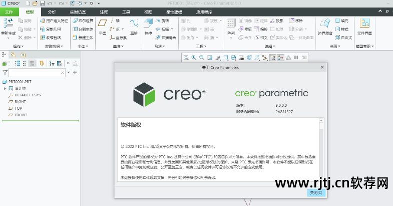393x206 pixels.
Task: Close the 关于 Creo Parametric dialog
Action: click(x=322, y=67)
